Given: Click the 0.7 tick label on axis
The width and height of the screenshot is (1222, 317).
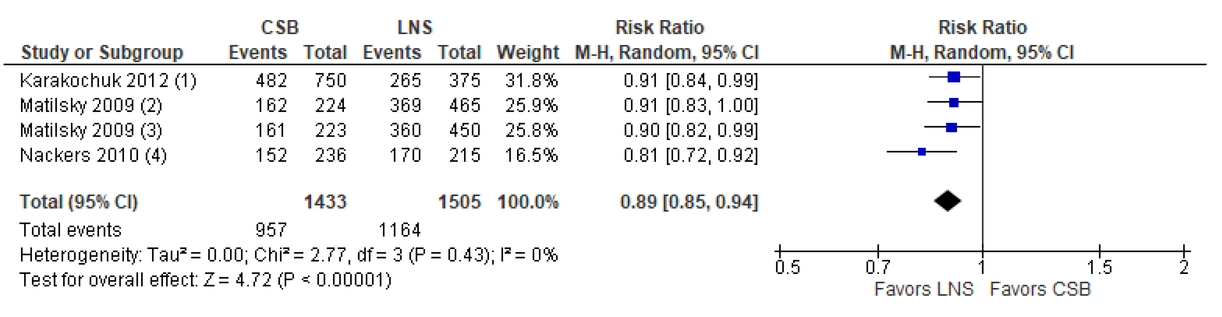Looking at the screenshot, I should click(878, 268).
